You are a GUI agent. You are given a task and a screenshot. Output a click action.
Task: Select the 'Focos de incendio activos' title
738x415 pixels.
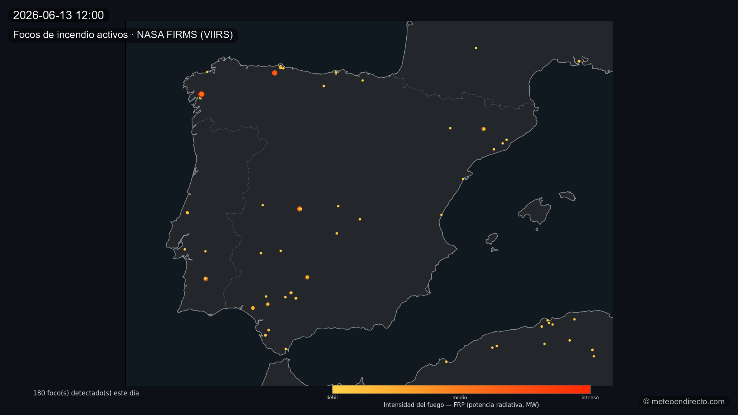[x=123, y=35]
